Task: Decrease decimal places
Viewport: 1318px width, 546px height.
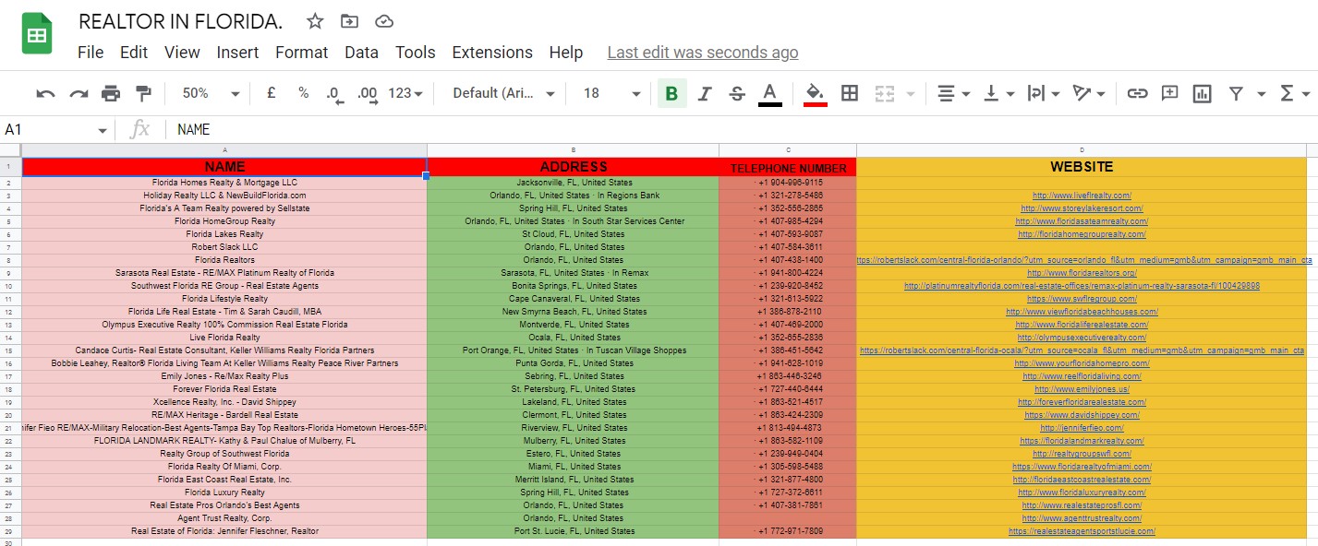Action: (333, 93)
